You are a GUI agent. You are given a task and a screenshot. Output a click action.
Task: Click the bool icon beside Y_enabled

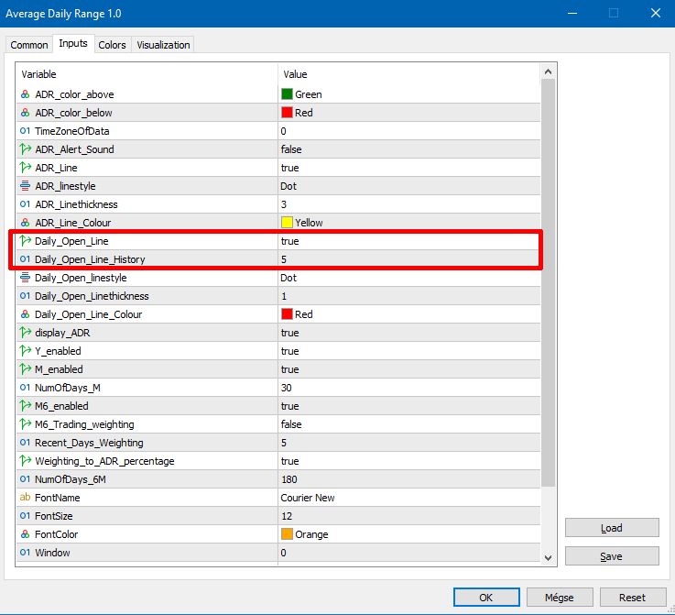(x=25, y=351)
